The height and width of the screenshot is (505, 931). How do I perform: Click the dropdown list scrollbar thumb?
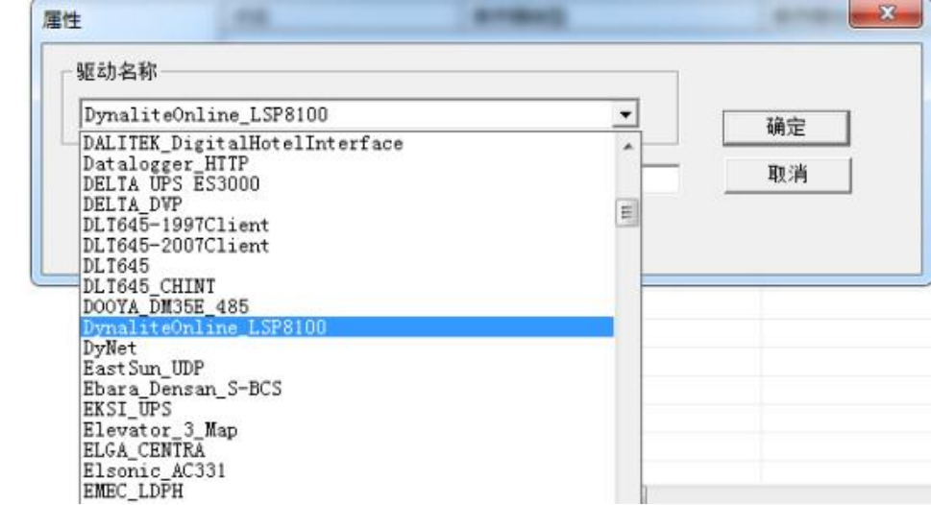click(627, 212)
